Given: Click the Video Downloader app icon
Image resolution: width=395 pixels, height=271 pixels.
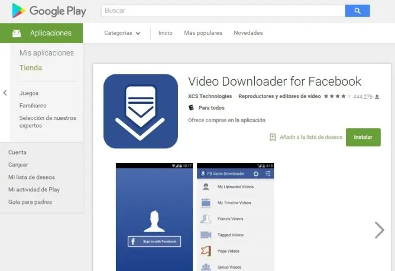Looking at the screenshot, I should tap(141, 111).
